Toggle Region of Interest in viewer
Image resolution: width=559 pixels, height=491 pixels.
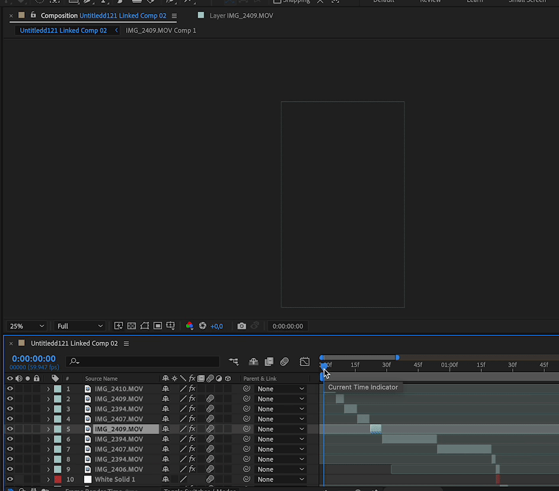point(158,326)
